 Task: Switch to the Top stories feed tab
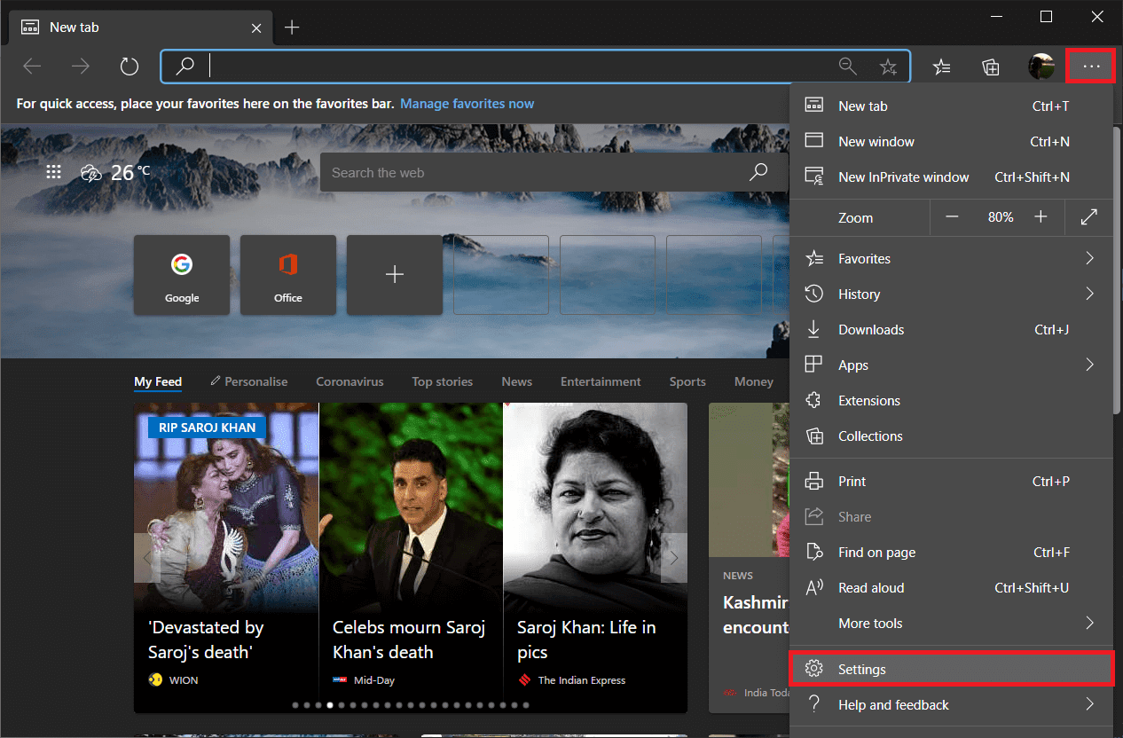tap(442, 382)
